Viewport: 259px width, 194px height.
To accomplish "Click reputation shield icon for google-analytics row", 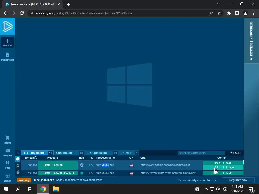I will pyautogui.click(x=82, y=165).
